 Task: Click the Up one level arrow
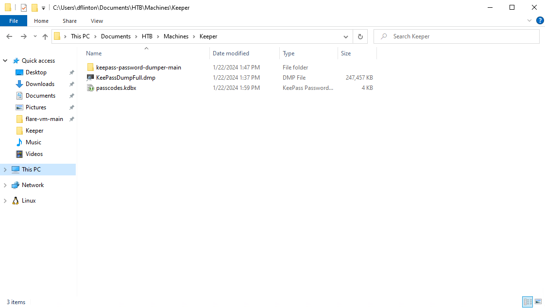point(45,36)
